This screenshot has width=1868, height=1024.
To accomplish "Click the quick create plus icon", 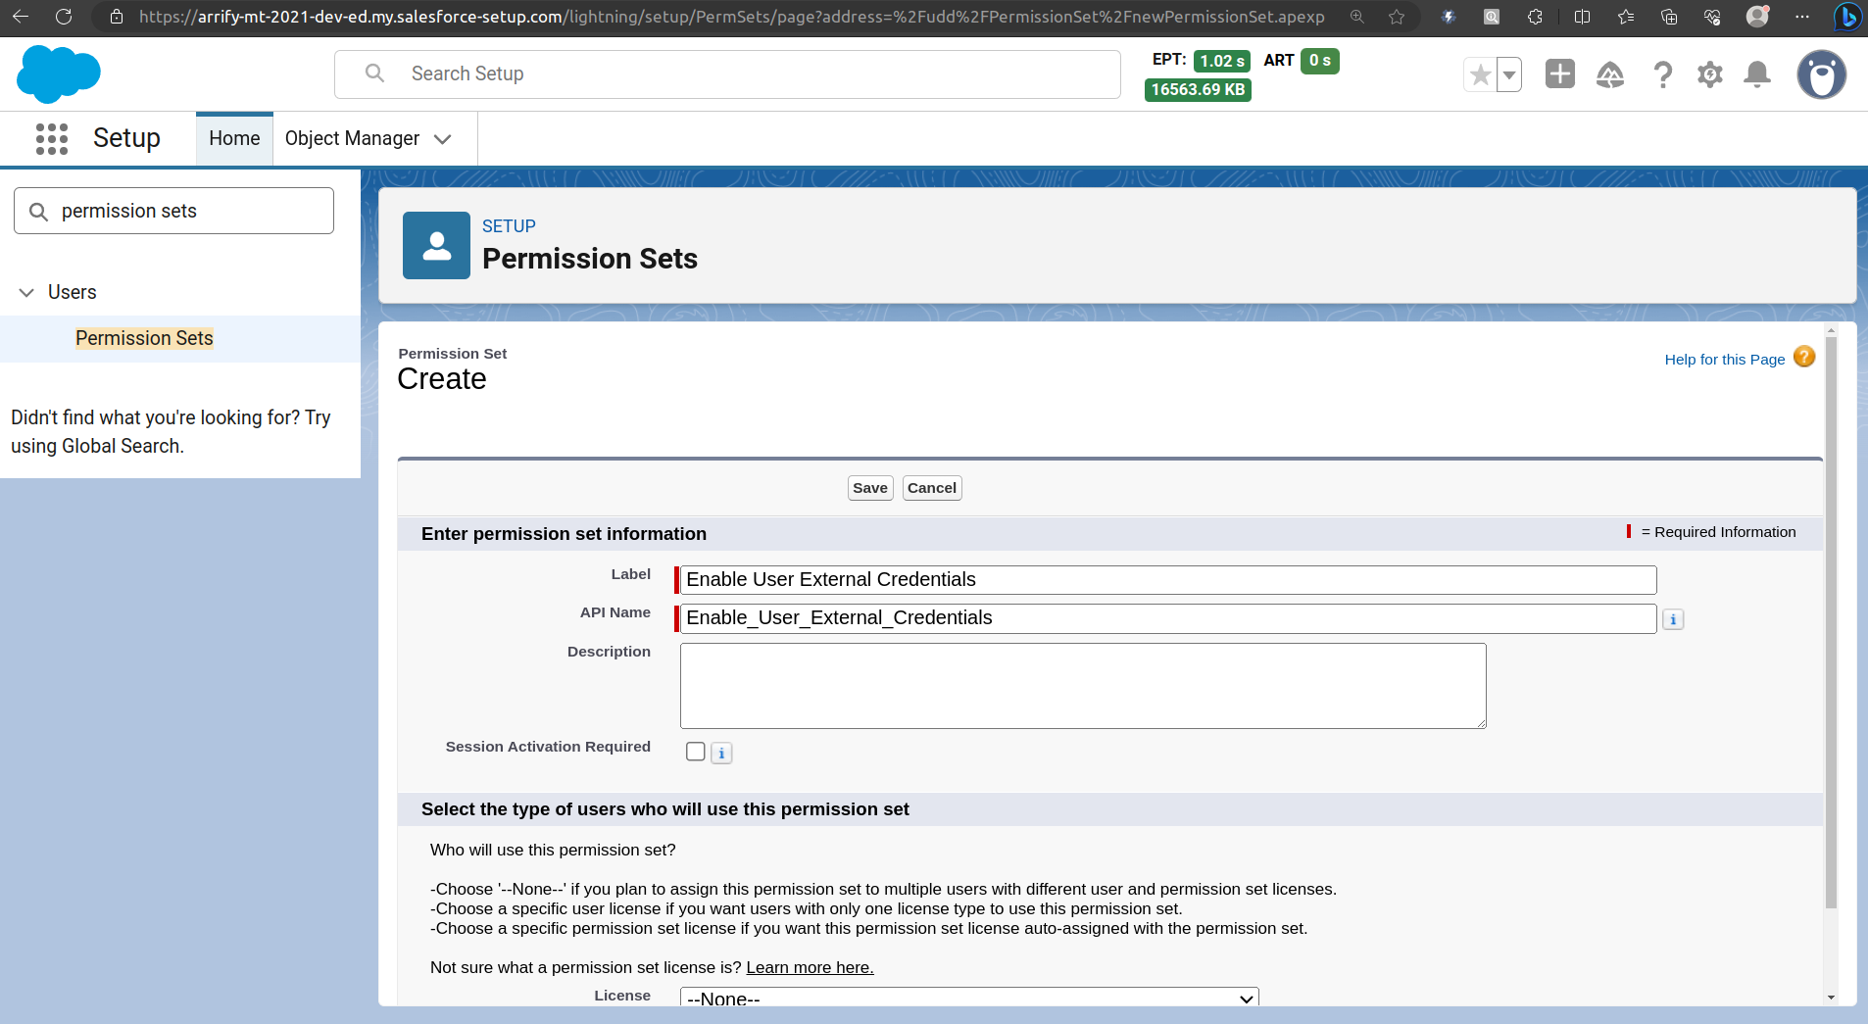I will (x=1559, y=74).
